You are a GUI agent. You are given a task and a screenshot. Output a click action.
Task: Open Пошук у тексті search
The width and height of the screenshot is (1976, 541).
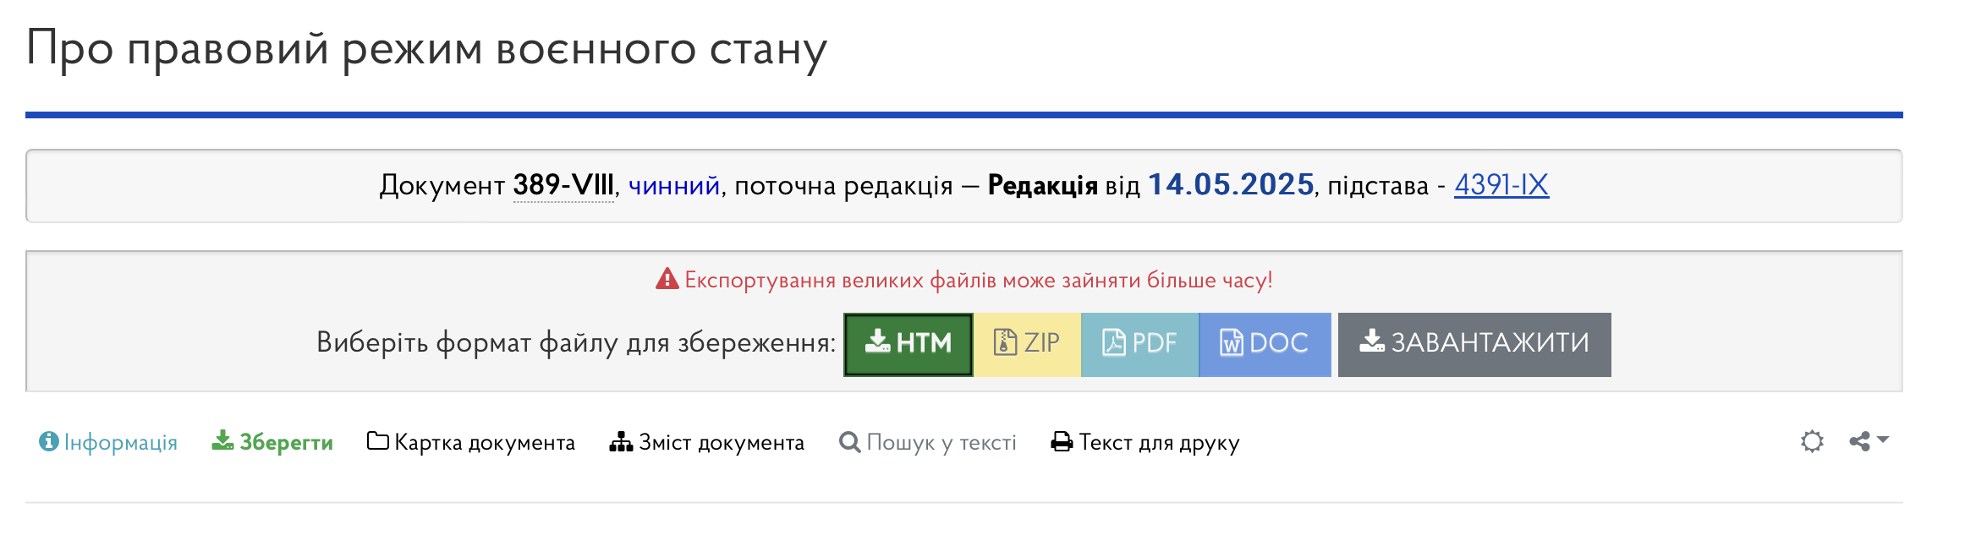[928, 442]
